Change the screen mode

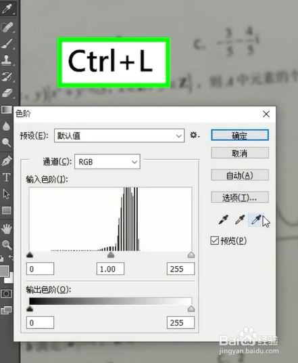(6, 310)
